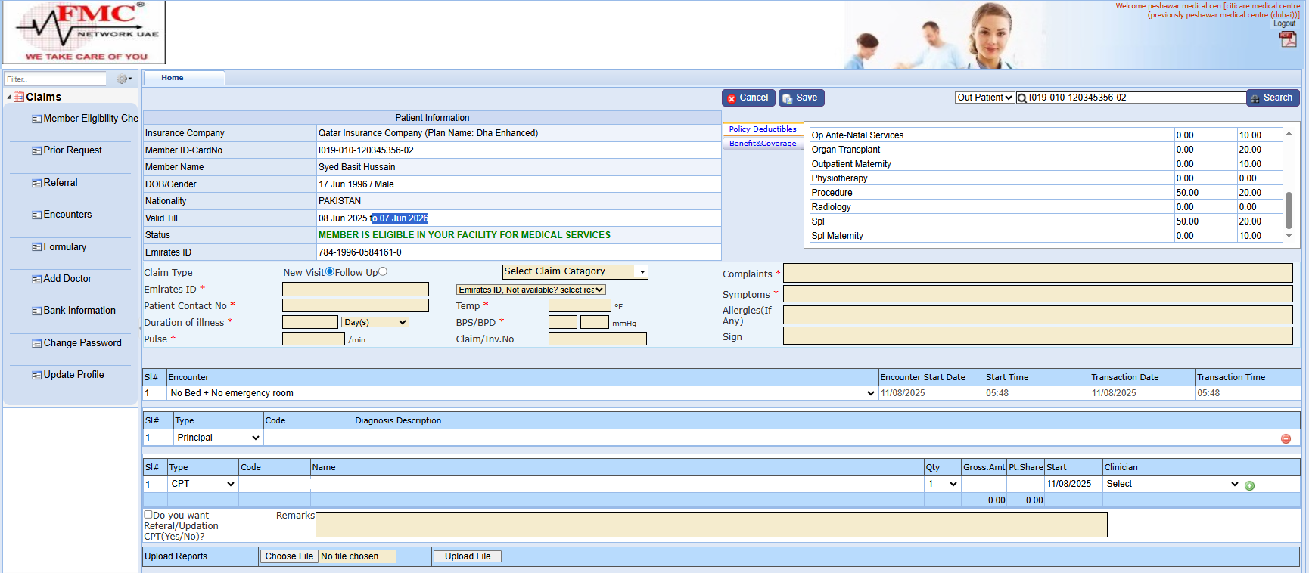Tick the Referal/Updation CPT checkbox

pos(148,515)
